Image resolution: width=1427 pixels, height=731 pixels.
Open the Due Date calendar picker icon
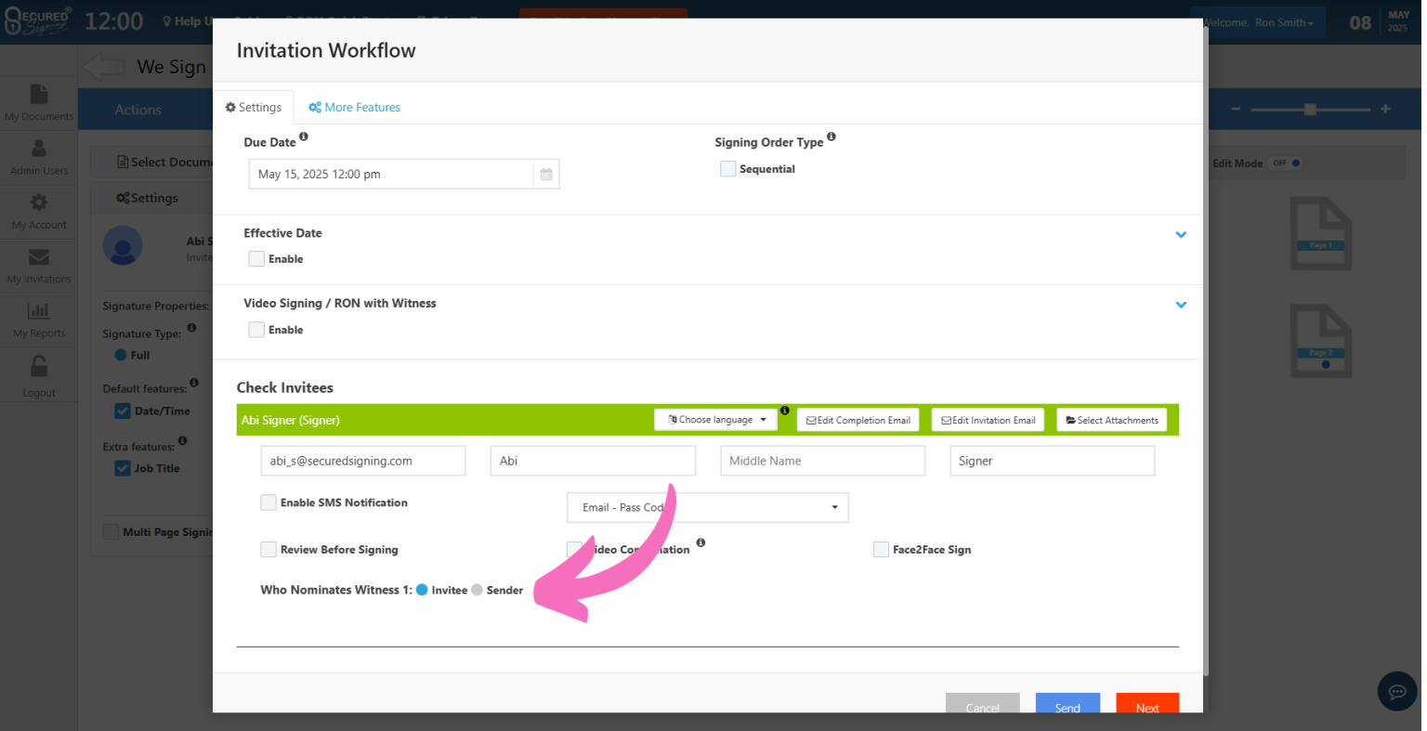pyautogui.click(x=546, y=175)
